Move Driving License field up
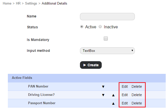This screenshot has width=168, height=110. point(113,95)
